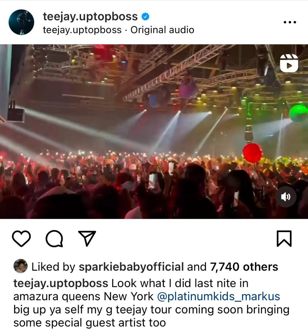Open the teejay.uptopboss username in the header
This screenshot has height=332, width=308.
pyautogui.click(x=90, y=16)
